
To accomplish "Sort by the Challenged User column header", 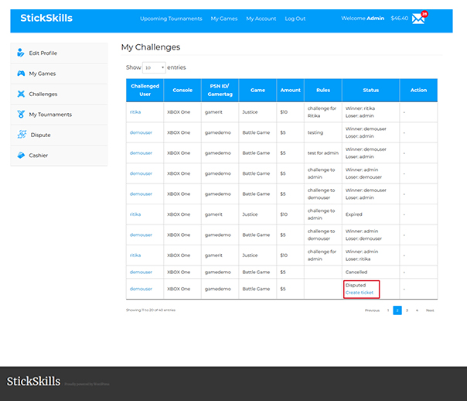I will tap(145, 90).
